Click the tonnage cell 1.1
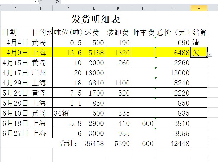Image resolution: width=218 pixels, height=162 pixels. (68, 103)
